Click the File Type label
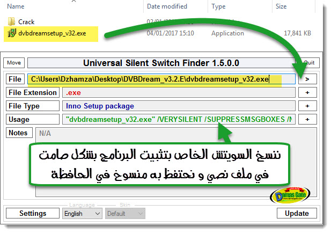Image resolution: width=331 pixels, height=233 pixels. click(33, 106)
